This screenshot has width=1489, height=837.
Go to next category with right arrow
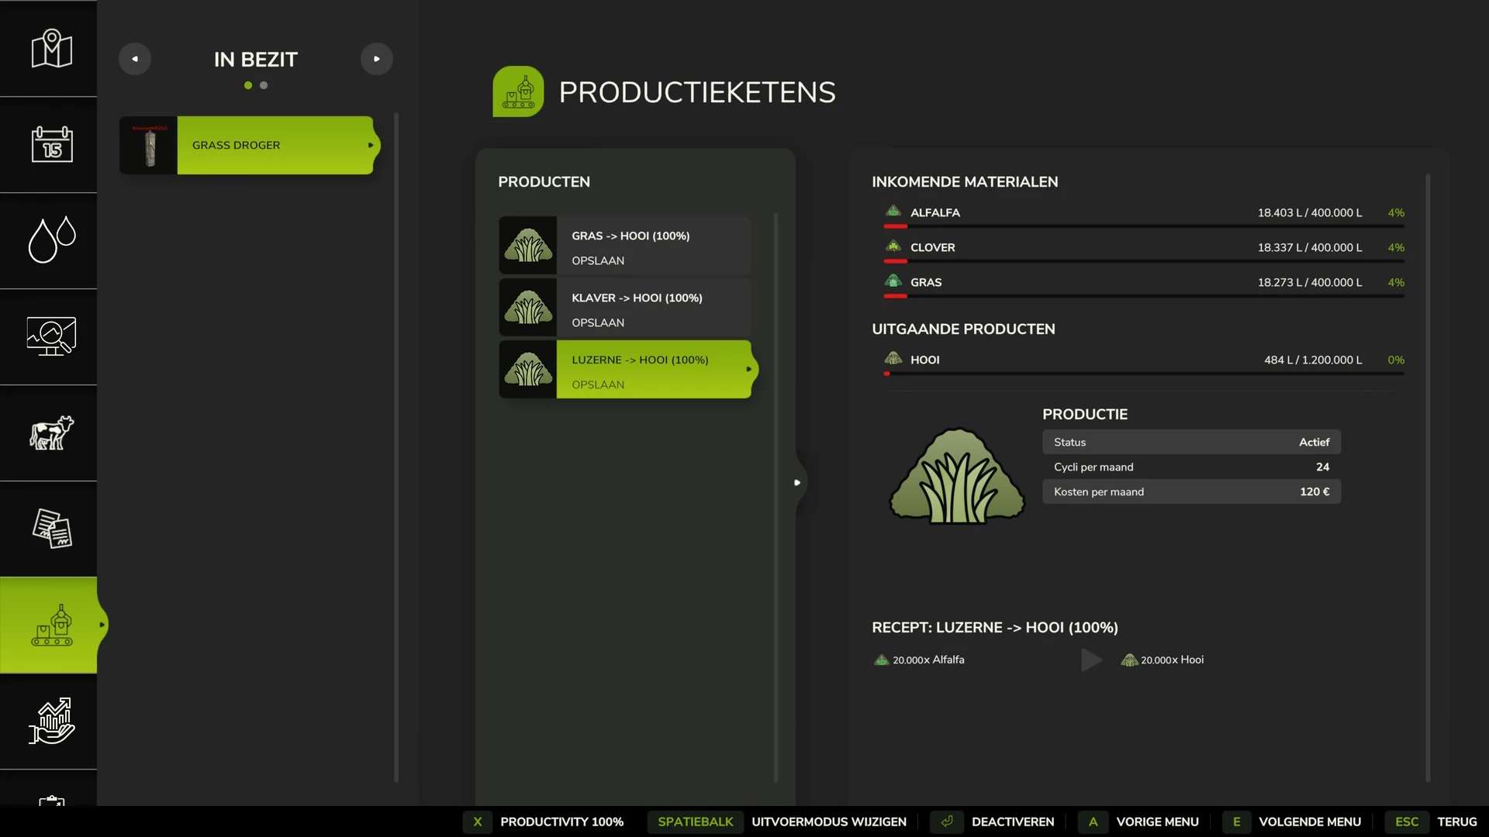click(x=377, y=59)
